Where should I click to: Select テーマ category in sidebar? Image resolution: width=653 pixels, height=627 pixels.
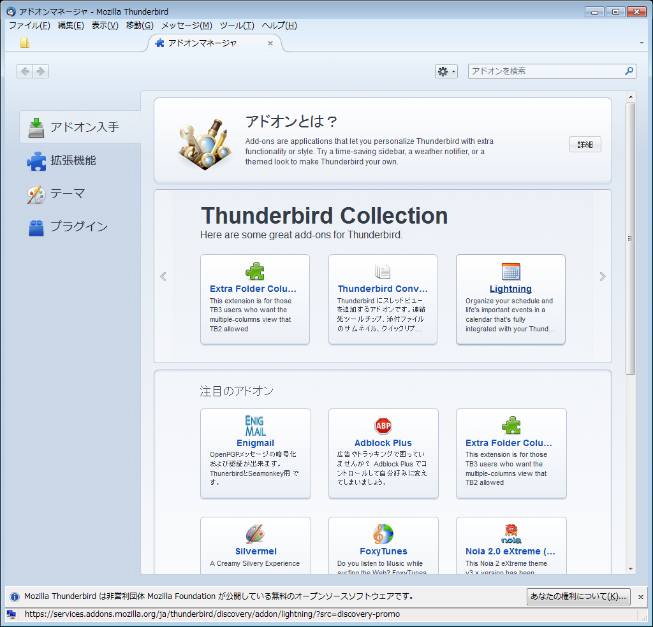(x=67, y=194)
